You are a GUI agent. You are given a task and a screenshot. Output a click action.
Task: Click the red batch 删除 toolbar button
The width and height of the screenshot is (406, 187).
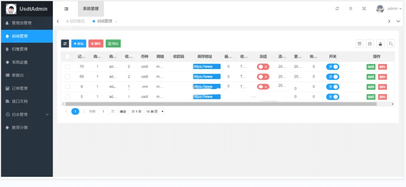(96, 44)
